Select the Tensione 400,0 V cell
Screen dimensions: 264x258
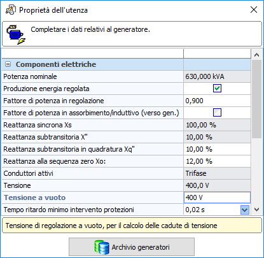coord(217,185)
